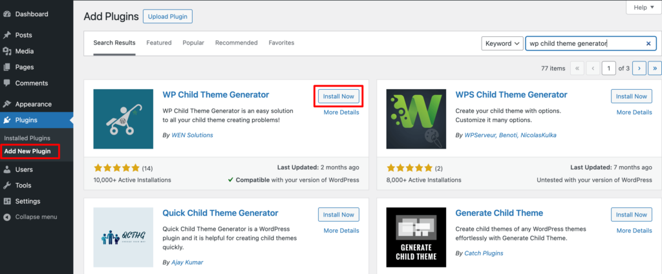This screenshot has height=274, width=662.
Task: Click the Posts pin icon
Action: (x=6, y=35)
